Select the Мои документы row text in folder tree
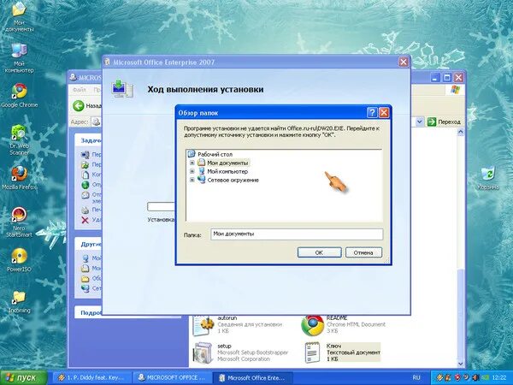The width and height of the screenshot is (513, 385). (x=227, y=163)
